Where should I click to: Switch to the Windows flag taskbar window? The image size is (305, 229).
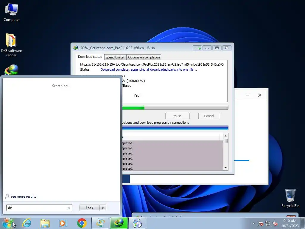[100, 223]
